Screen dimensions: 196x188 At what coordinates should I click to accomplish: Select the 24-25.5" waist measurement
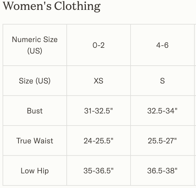point(99,141)
